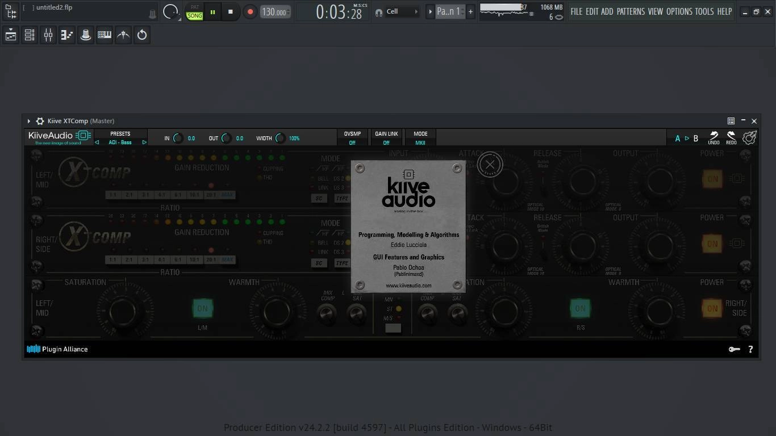776x436 pixels.
Task: Open the OPTIONS menu
Action: (679, 11)
